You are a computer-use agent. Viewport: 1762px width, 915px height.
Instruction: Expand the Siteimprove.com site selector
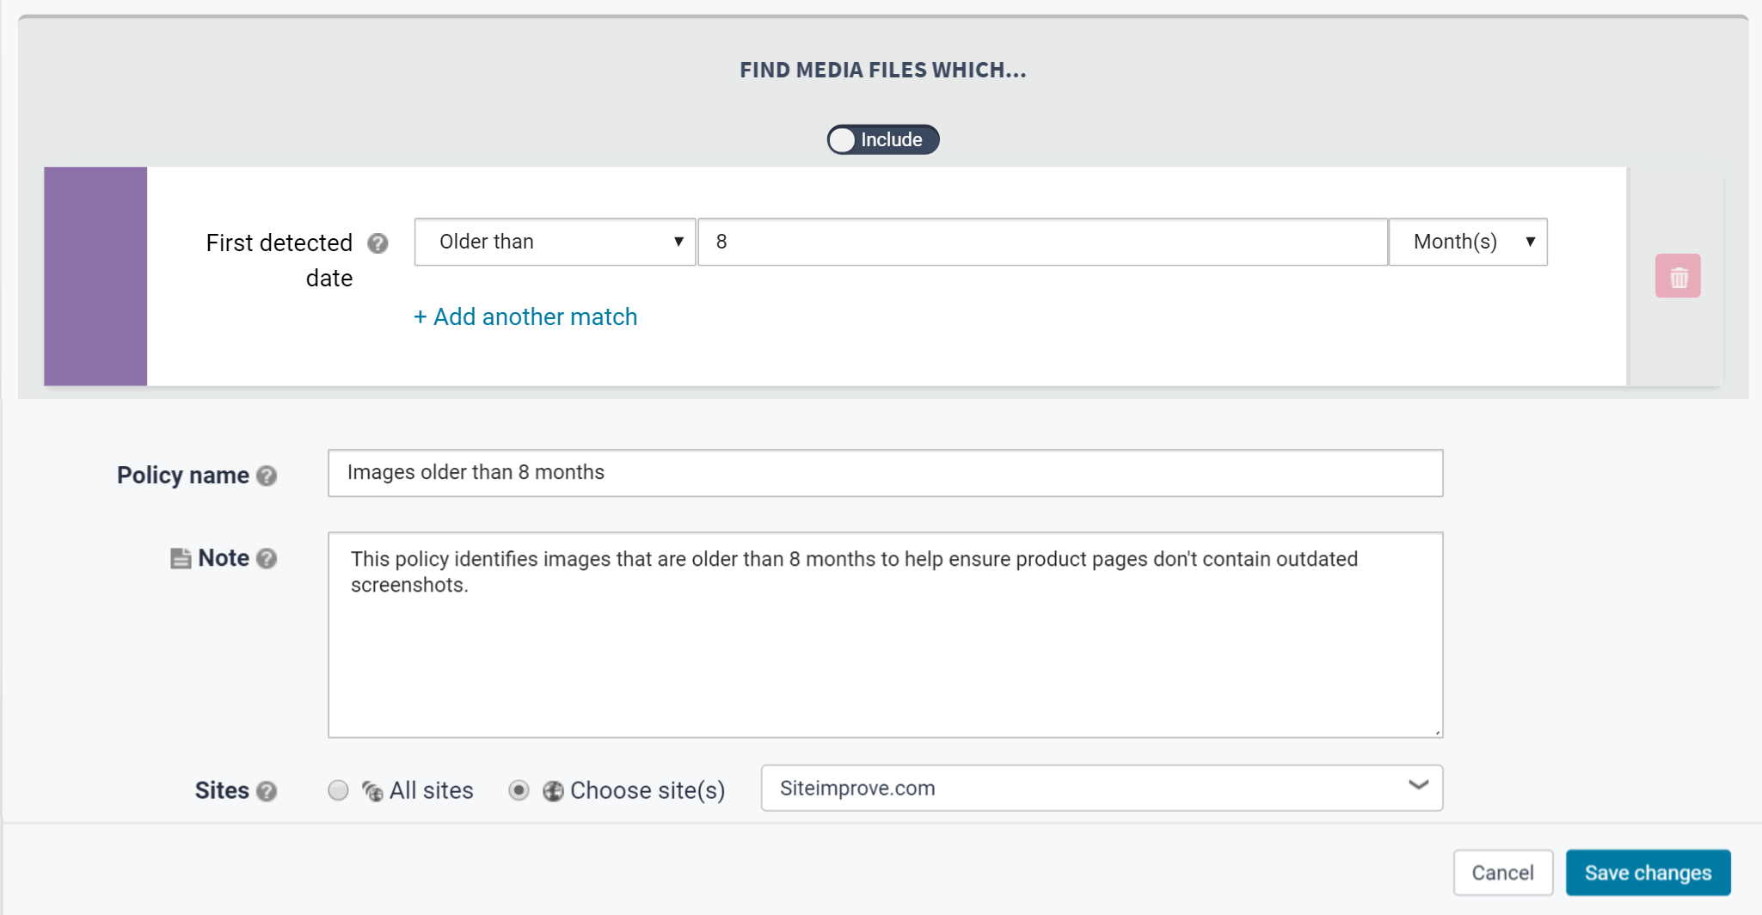pyautogui.click(x=1101, y=788)
